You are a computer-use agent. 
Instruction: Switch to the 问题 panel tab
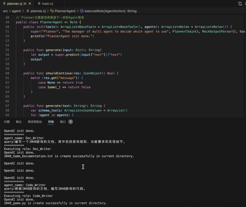7,122
